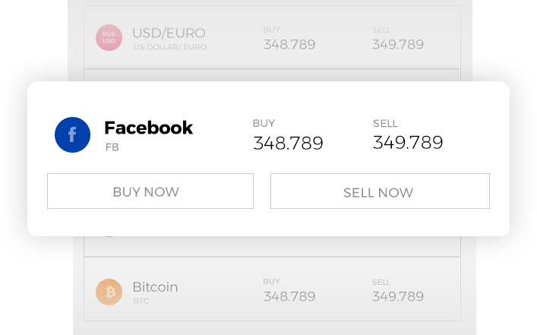Open the Bitcoin list row title
The height and width of the screenshot is (335, 537).
(x=155, y=287)
